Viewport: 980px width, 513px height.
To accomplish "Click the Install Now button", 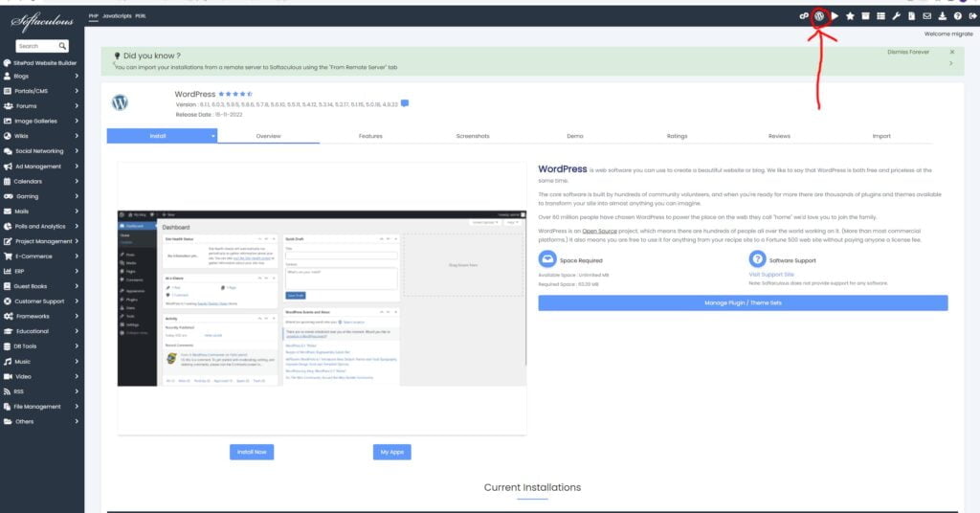I will click(x=252, y=452).
